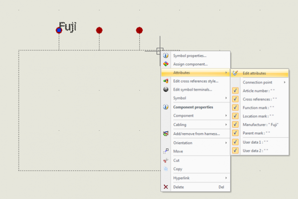Screen dimensions: 298x199
Task: Expand the Orientation submenu arrow
Action: pos(226,143)
